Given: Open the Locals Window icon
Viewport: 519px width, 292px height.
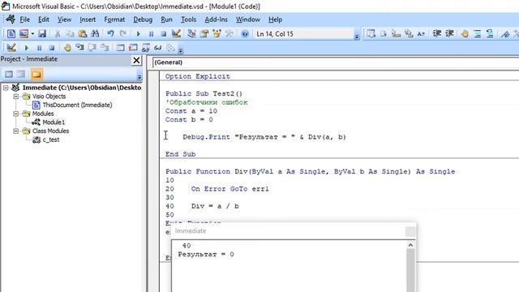Looking at the screenshot, I should (x=120, y=48).
